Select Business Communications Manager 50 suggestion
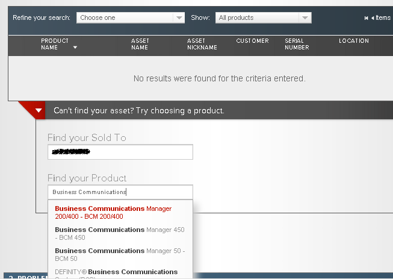This screenshot has width=393, height=279. pyautogui.click(x=120, y=255)
